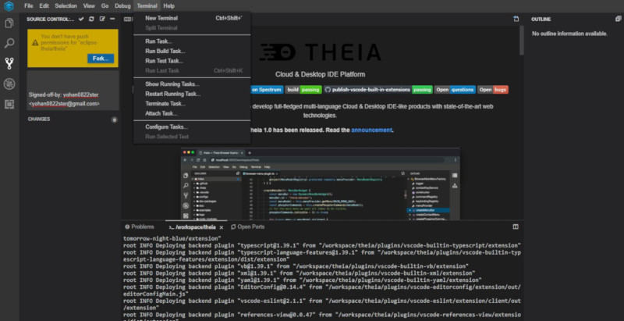Click the commit message input field
The width and height of the screenshot is (624, 321).
(x=73, y=91)
